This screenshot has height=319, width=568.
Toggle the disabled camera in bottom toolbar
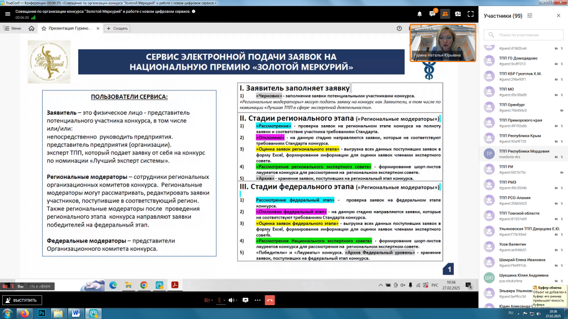click(206, 300)
